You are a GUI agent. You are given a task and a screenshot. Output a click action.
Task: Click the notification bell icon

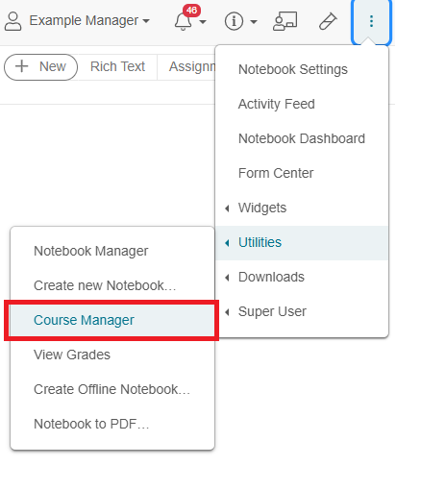tap(183, 21)
